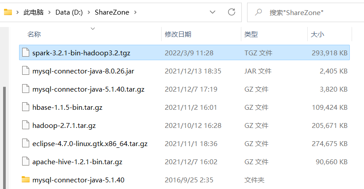Expand the chevron after ShareZone
The image size is (364, 189).
coord(136,12)
